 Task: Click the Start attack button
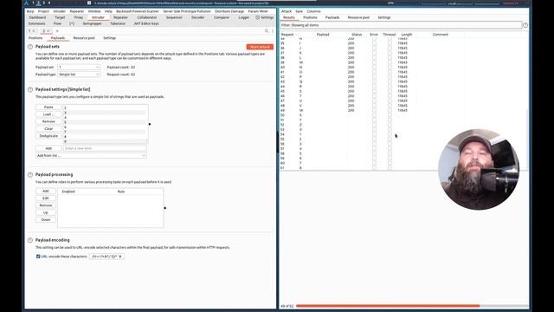[x=260, y=47]
